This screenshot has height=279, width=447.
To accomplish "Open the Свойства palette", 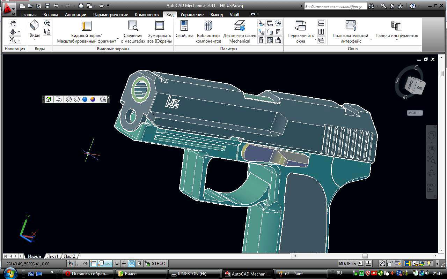I will pos(184,29).
